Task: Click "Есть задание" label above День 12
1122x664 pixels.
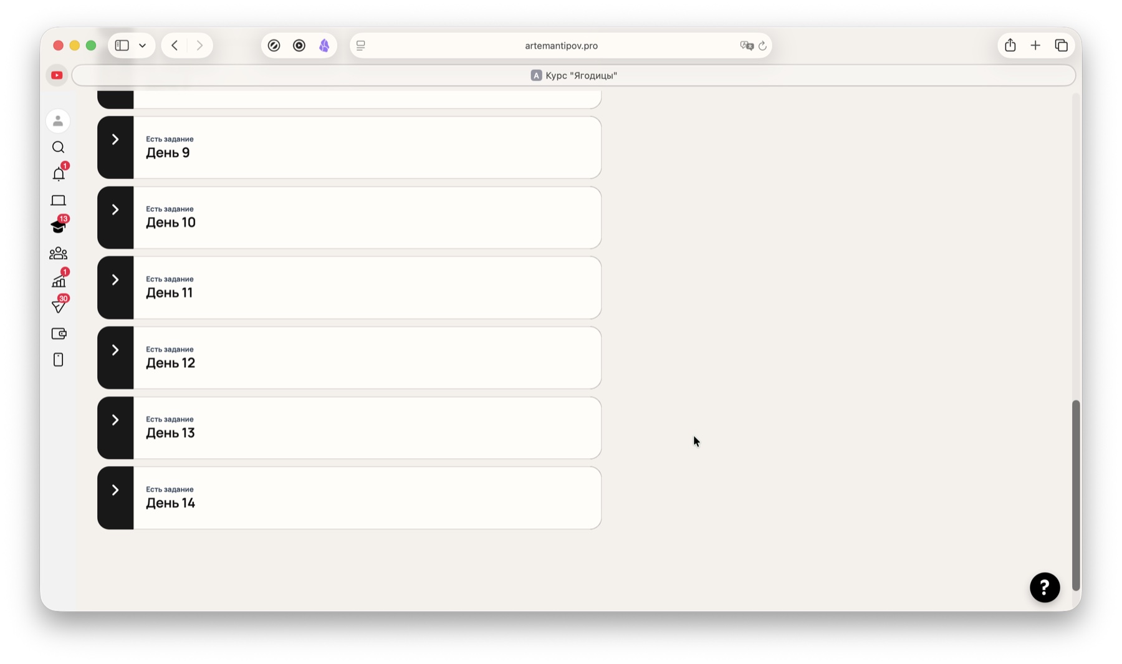Action: [x=170, y=349]
